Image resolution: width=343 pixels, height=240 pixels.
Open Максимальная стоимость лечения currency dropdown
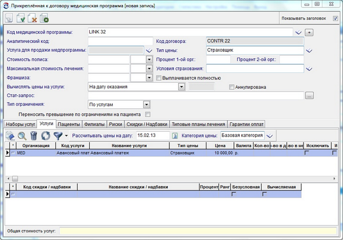pyautogui.click(x=149, y=69)
